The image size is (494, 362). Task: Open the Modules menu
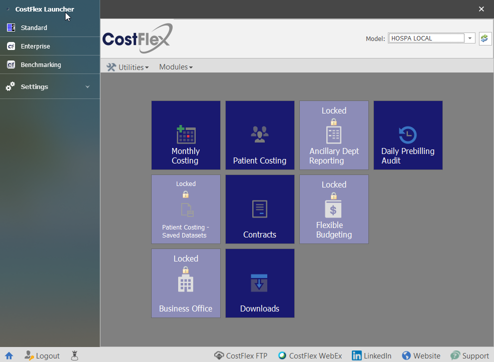[x=176, y=67]
